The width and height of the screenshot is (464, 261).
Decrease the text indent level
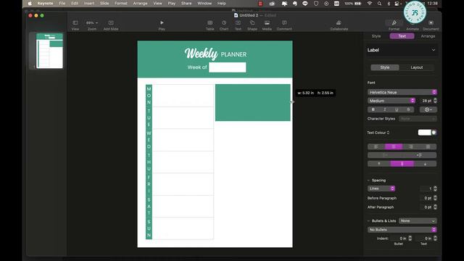click(x=385, y=155)
